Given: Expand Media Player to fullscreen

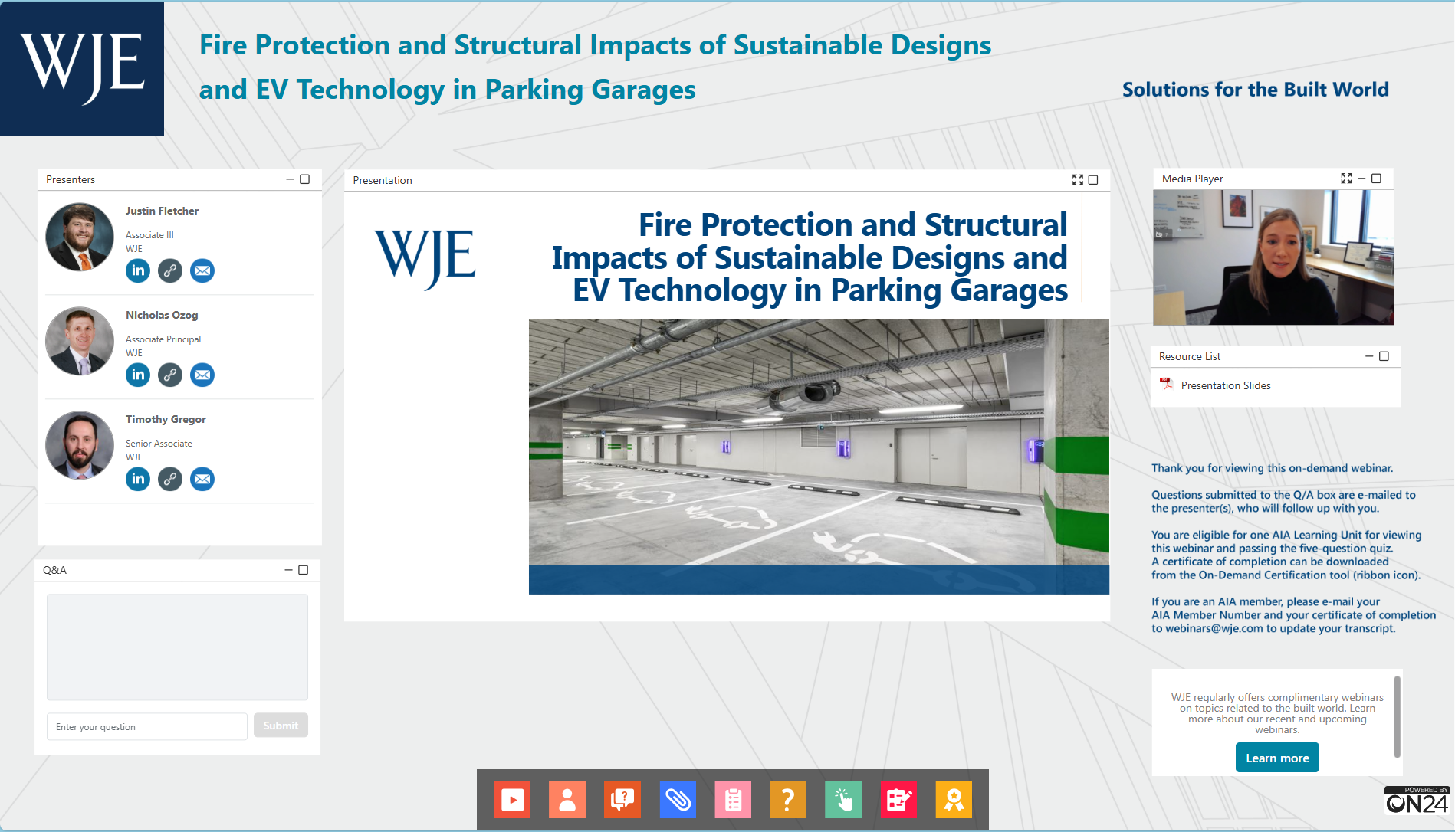Looking at the screenshot, I should click(1346, 178).
